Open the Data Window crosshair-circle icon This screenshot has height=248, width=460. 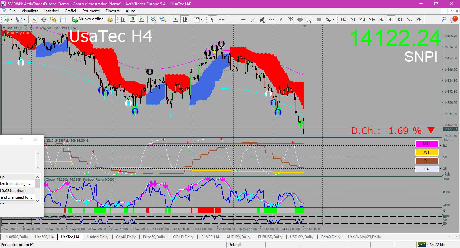click(x=44, y=19)
